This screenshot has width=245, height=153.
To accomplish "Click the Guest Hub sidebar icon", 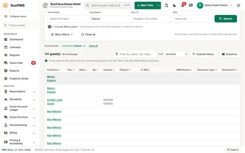I will tap(6, 63).
